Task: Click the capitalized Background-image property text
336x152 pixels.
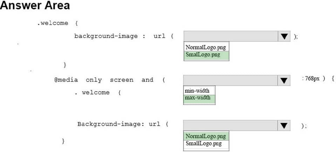Action: (x=109, y=124)
